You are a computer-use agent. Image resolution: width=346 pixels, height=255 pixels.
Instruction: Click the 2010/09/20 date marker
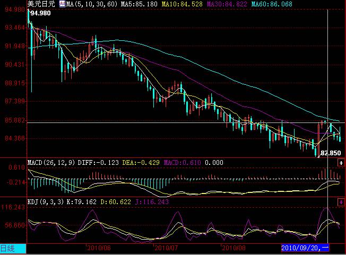[x=305, y=248]
